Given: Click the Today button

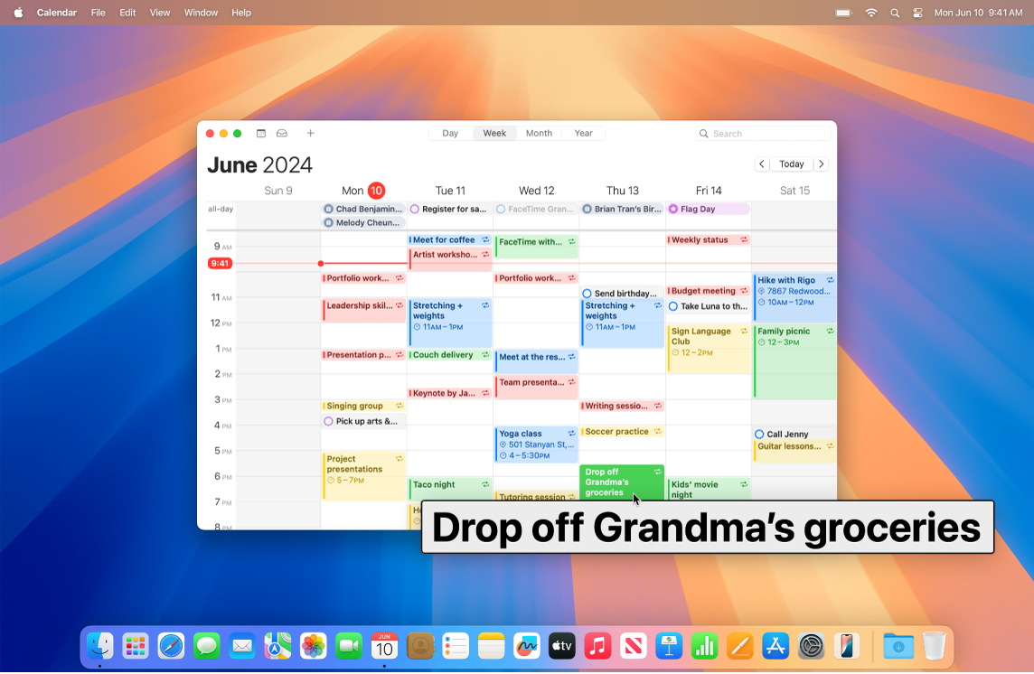Looking at the screenshot, I should [792, 164].
